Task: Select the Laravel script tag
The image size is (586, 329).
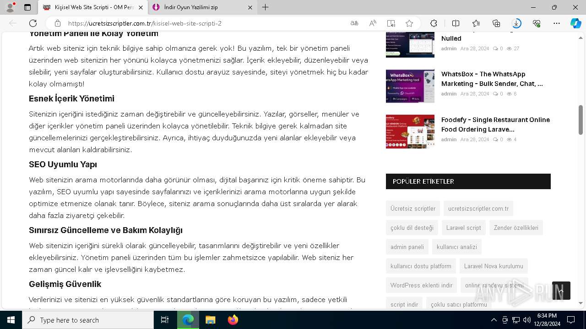Action: coord(464,228)
